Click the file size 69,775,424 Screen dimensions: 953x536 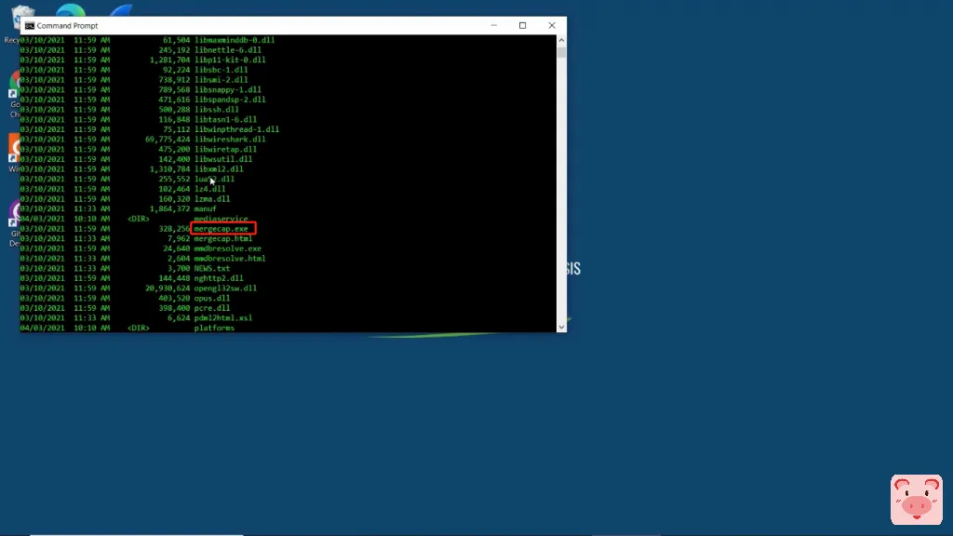pyautogui.click(x=168, y=140)
